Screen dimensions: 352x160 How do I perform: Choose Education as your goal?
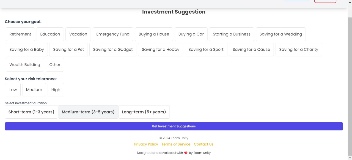(x=50, y=34)
